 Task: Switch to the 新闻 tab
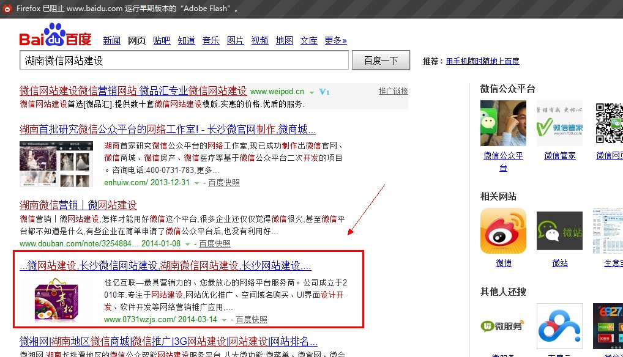111,40
